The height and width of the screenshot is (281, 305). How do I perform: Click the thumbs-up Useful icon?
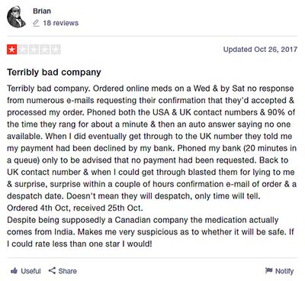(14, 271)
